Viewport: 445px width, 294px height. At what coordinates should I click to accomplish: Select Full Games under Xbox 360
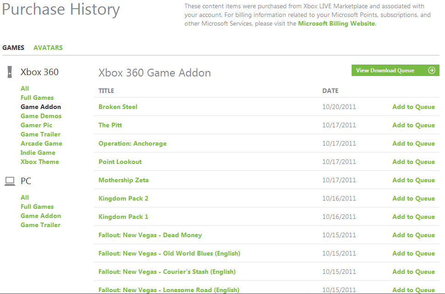tap(37, 98)
